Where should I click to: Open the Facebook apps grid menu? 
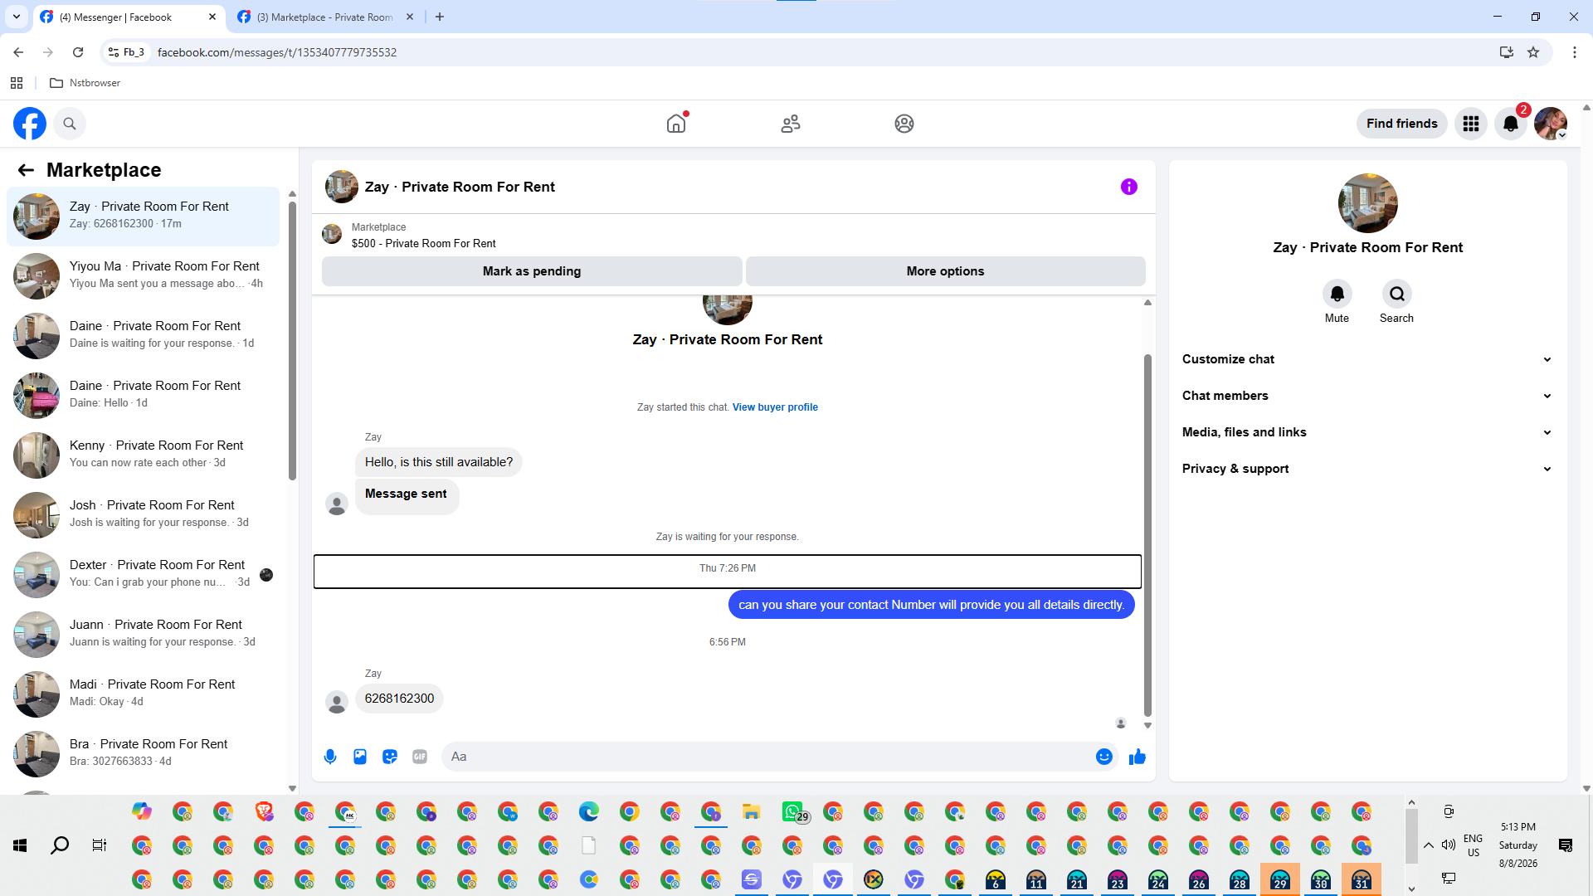[x=1471, y=124]
